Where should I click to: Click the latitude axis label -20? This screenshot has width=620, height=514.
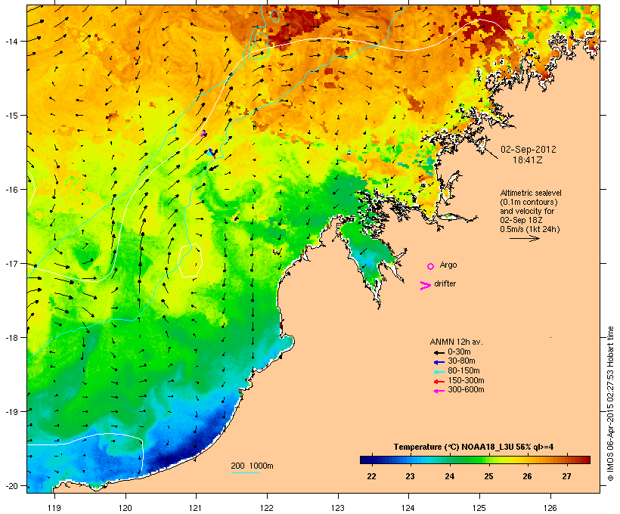(x=11, y=485)
